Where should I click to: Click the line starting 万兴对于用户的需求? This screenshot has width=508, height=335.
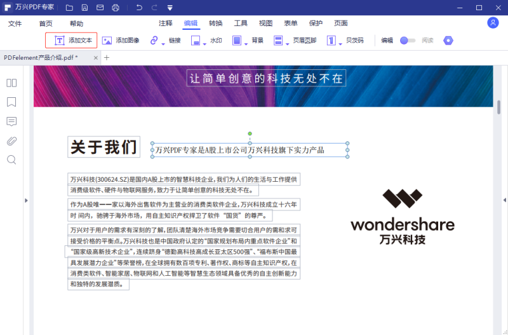tap(184, 230)
